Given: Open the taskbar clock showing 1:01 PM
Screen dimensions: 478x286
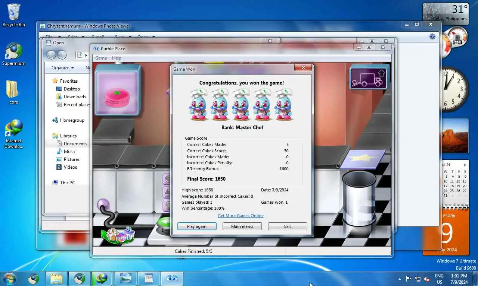Looking at the screenshot, I should click(x=459, y=279).
